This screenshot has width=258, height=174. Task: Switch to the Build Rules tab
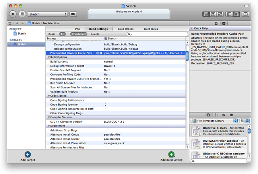click(x=151, y=29)
